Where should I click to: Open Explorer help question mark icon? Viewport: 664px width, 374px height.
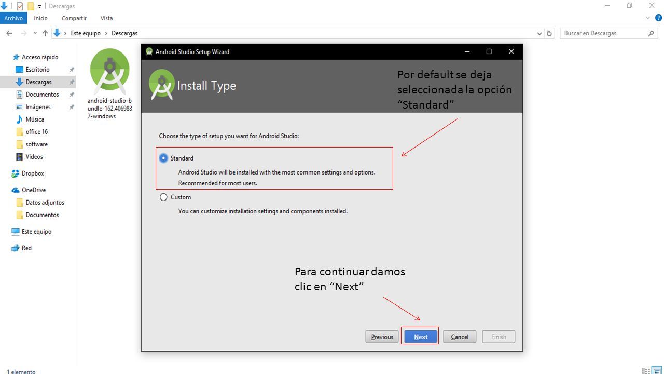tap(659, 18)
